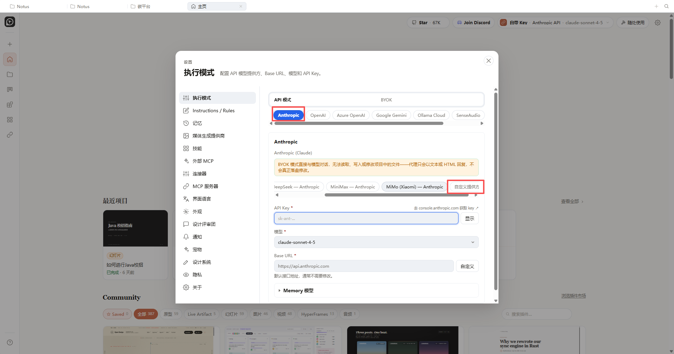Click the app logo icon in left sidebar
This screenshot has height=354, width=674.
click(10, 22)
